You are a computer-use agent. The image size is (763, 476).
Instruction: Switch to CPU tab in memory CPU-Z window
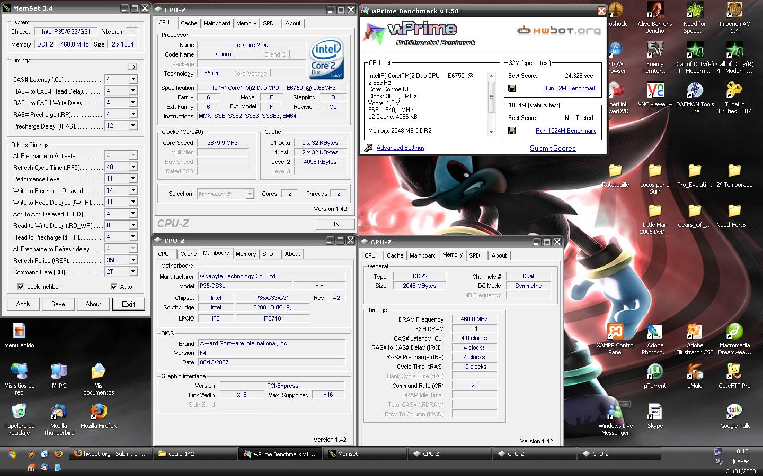[370, 255]
